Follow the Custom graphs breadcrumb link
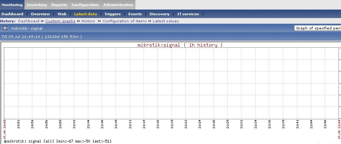Viewport: 341px width, 144px height. click(x=60, y=21)
